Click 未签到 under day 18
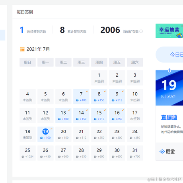 (27, 138)
